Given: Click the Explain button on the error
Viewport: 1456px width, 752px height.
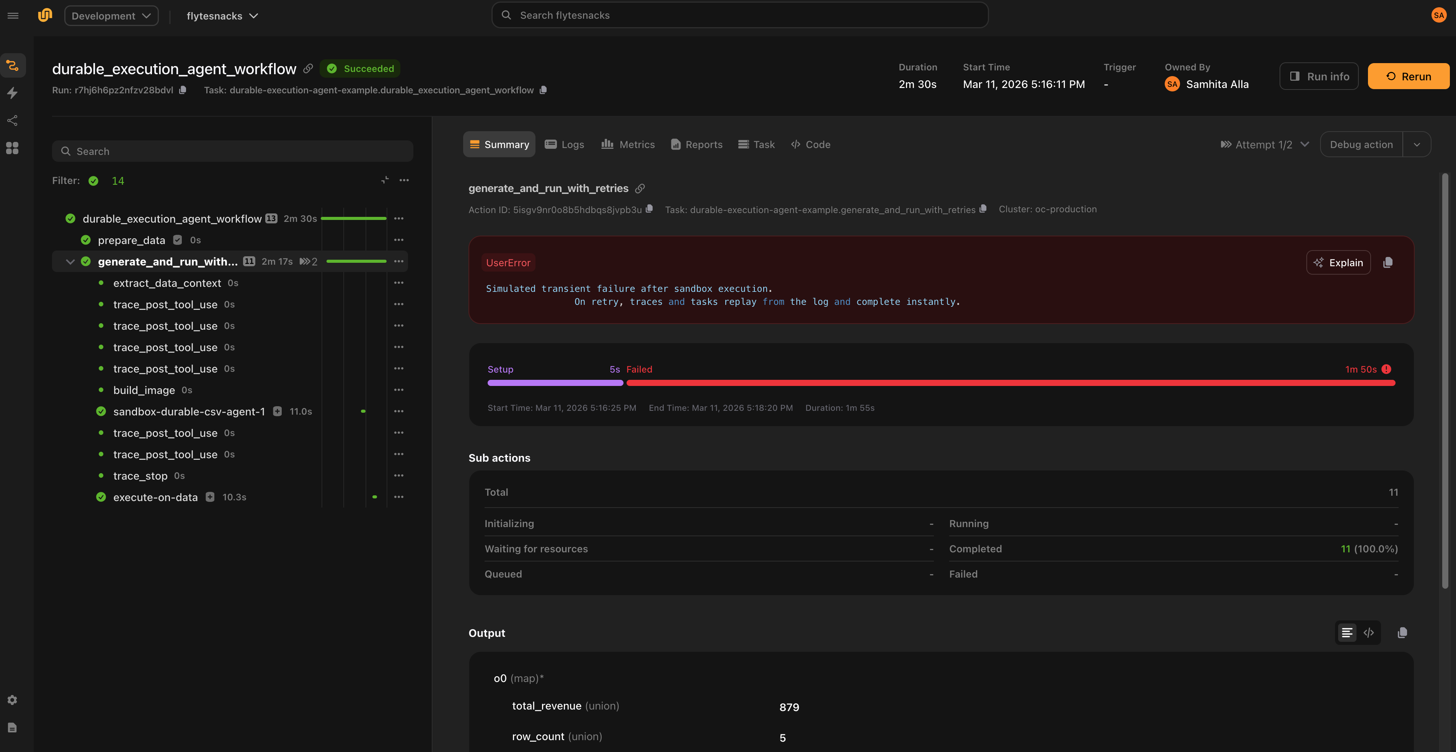Looking at the screenshot, I should (1338, 262).
